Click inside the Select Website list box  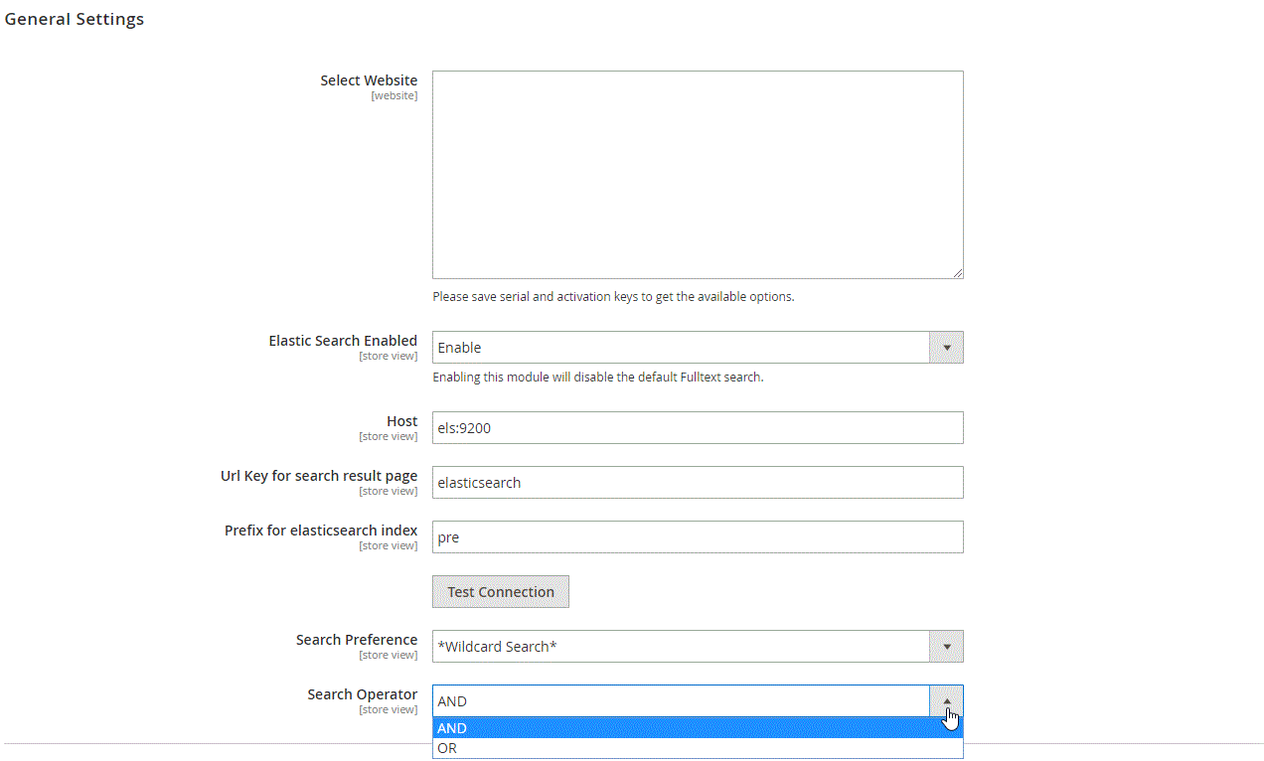tap(697, 175)
